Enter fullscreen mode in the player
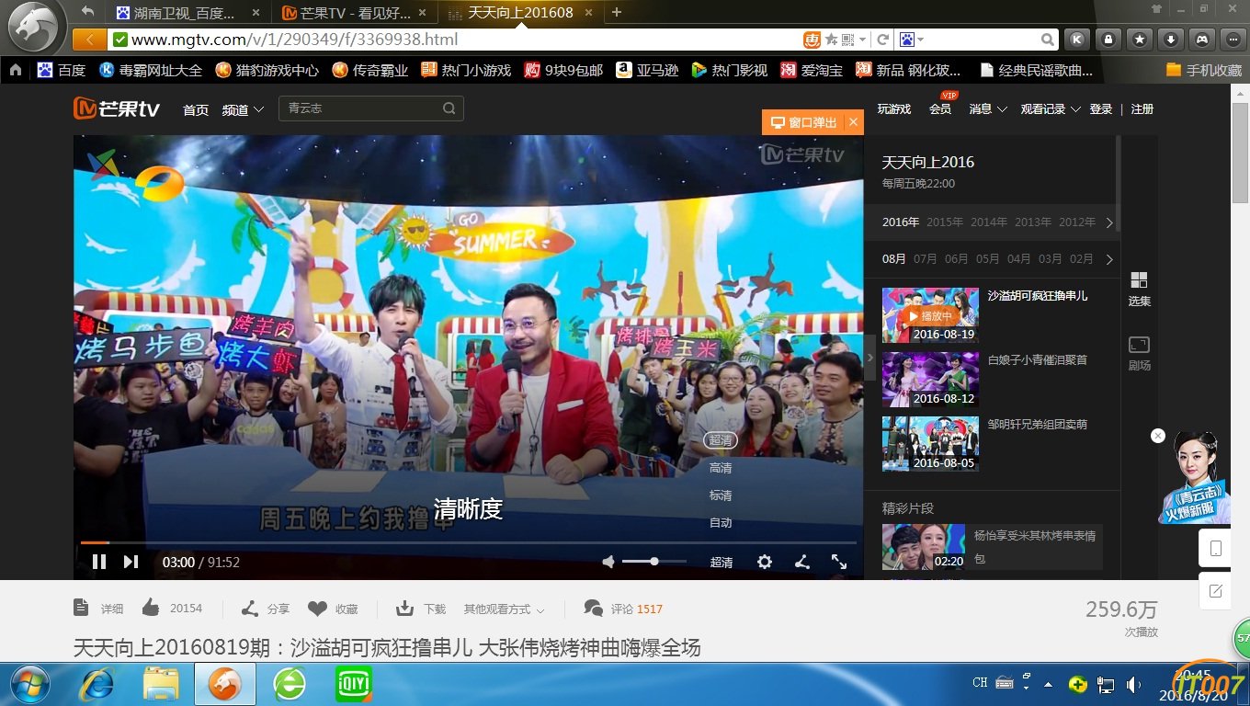This screenshot has height=706, width=1250. click(x=839, y=562)
